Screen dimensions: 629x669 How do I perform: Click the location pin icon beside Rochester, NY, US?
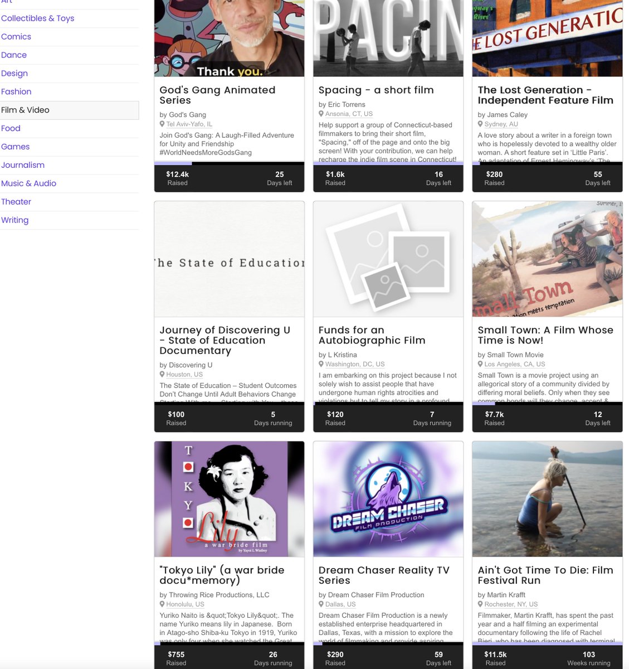[x=480, y=604]
